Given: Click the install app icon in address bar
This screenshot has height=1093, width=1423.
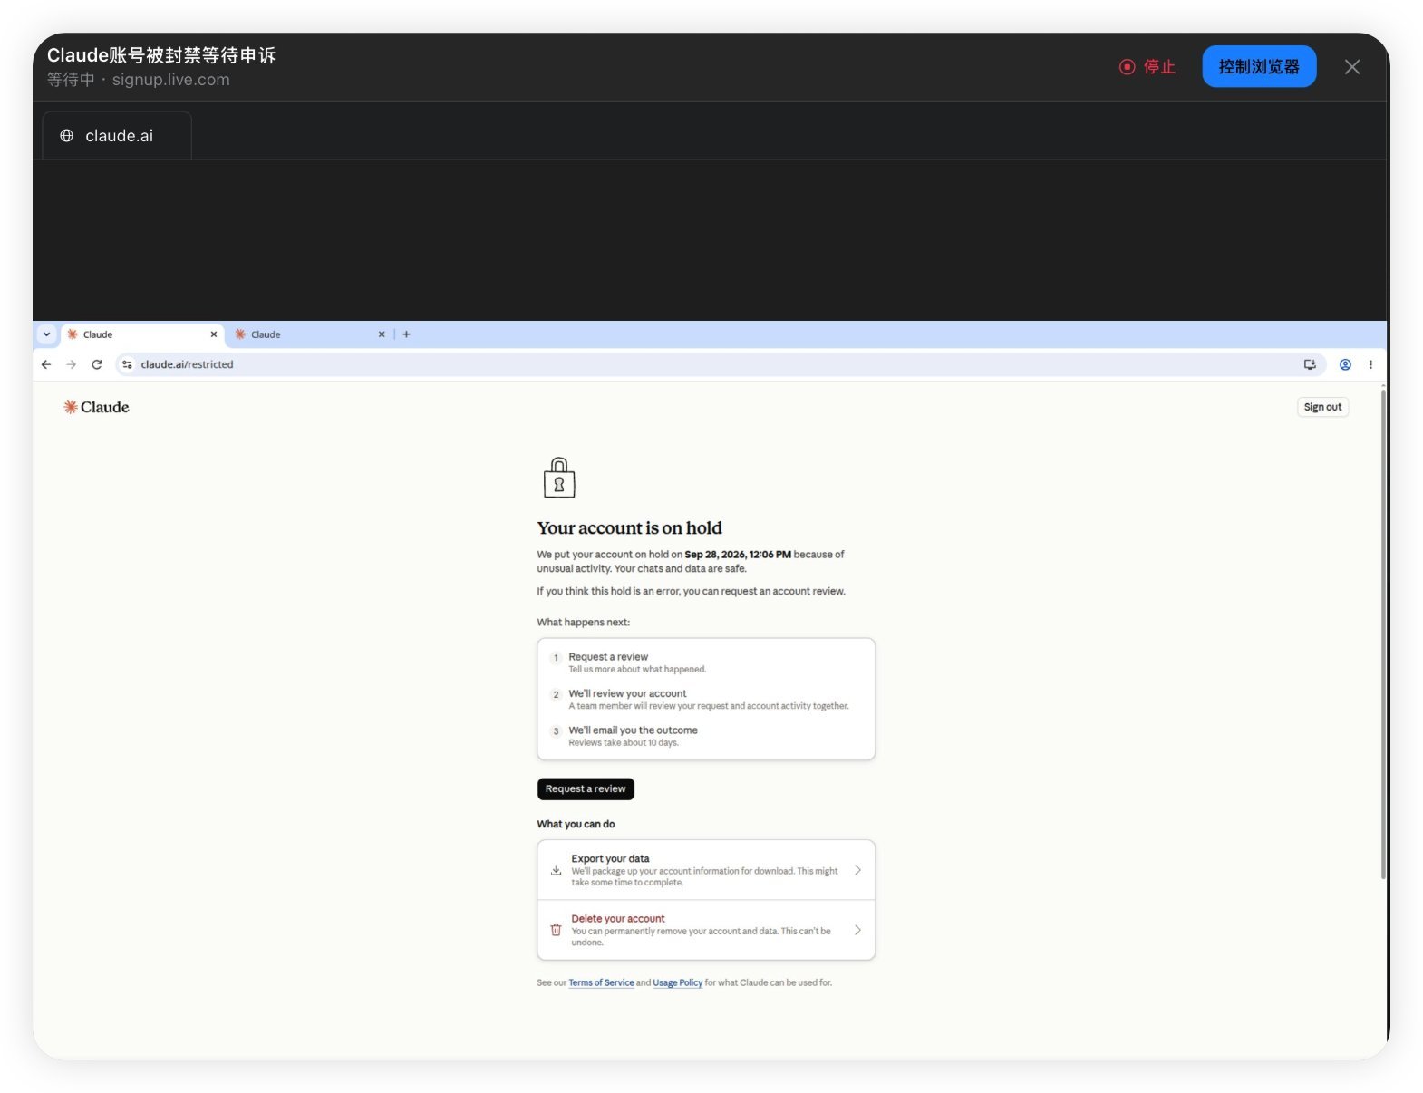Looking at the screenshot, I should click(x=1310, y=364).
